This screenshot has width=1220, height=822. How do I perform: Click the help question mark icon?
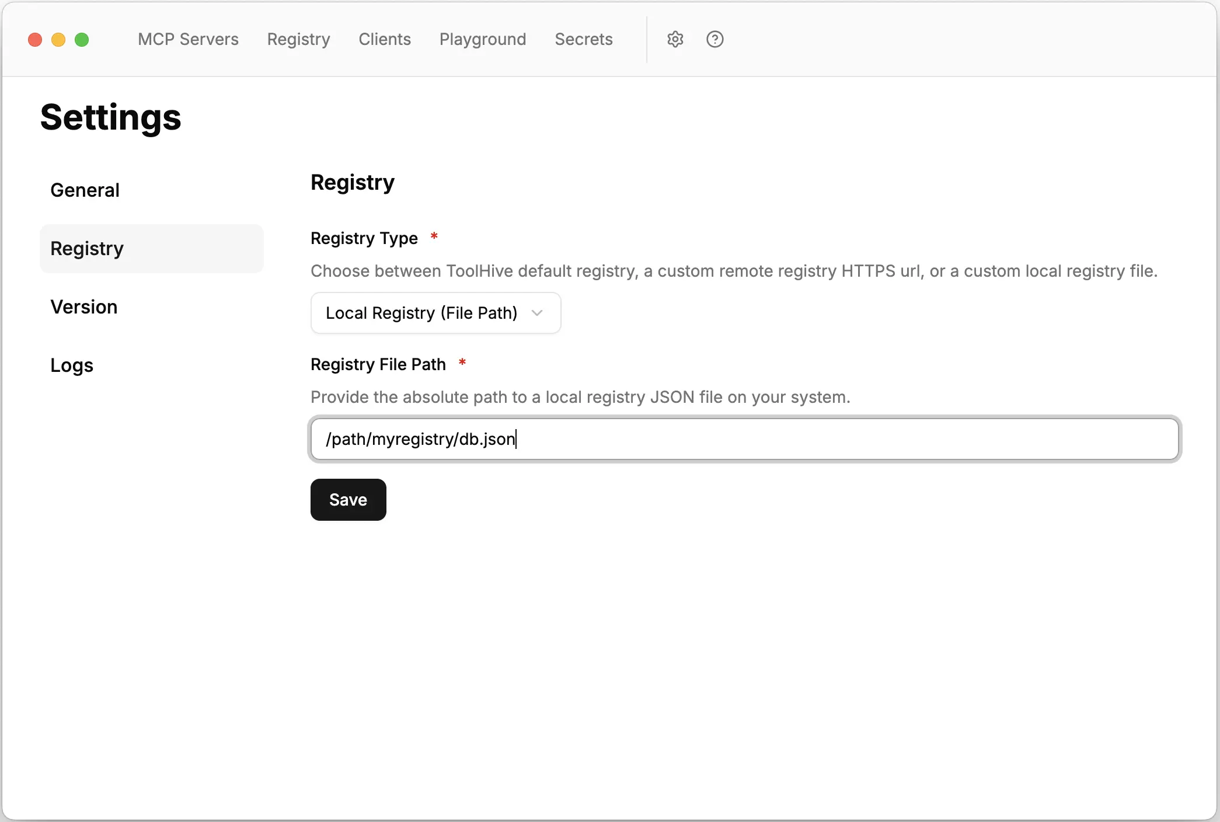(714, 39)
